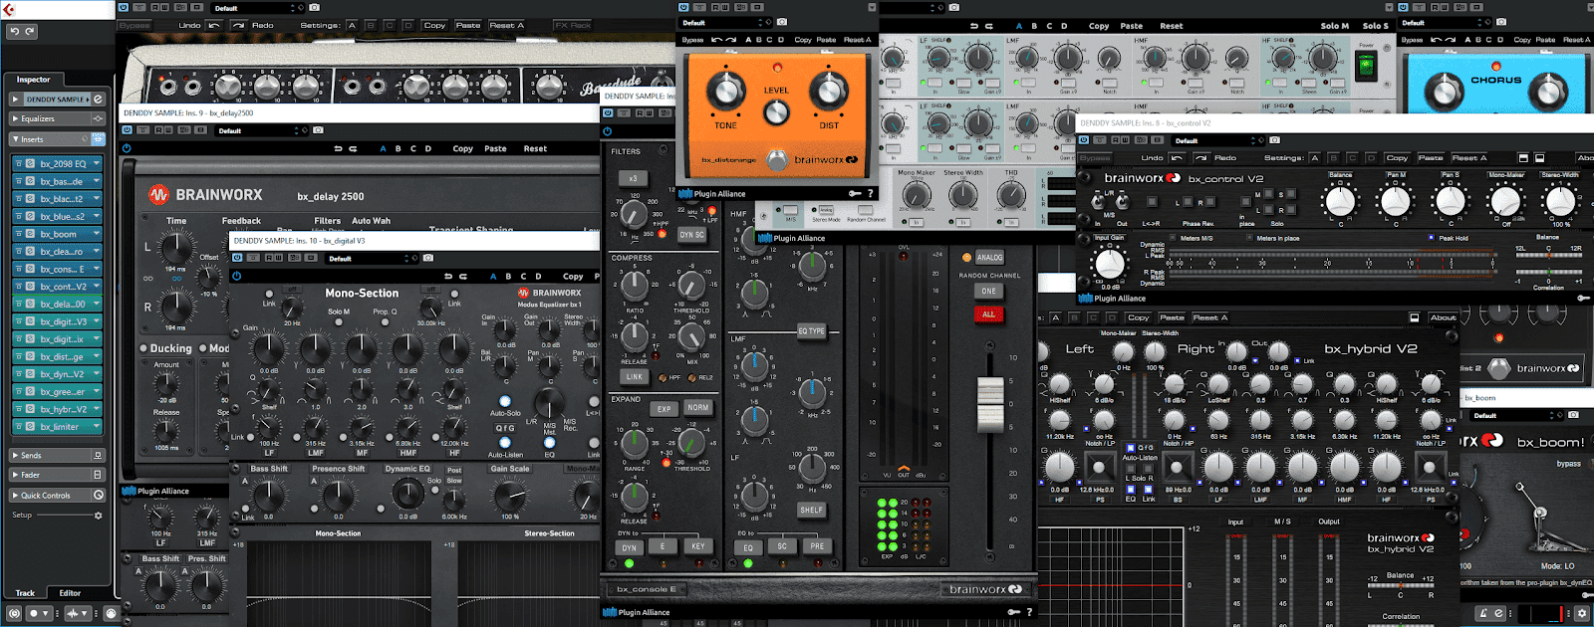This screenshot has height=627, width=1594.
Task: Switch to the Inspector tab
Action: (x=33, y=80)
